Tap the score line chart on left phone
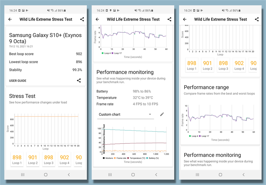The width and height of the screenshot is (266, 185). point(46,129)
